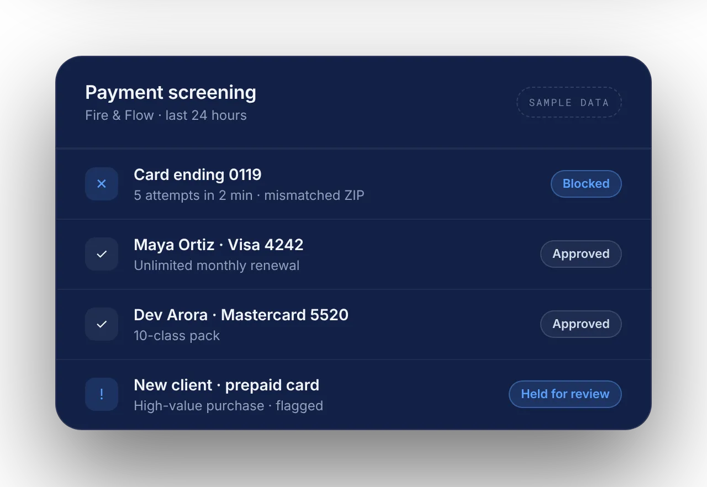Click the checkmark icon next to Dev Arora
Screen dimensions: 707x487
click(x=102, y=324)
